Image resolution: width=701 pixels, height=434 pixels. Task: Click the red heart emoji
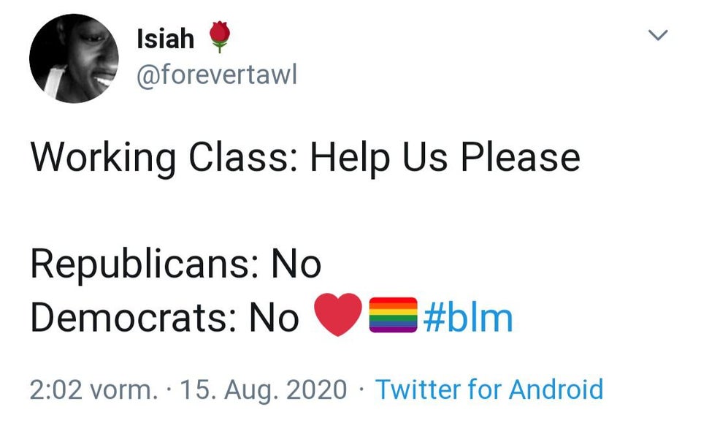pos(337,315)
